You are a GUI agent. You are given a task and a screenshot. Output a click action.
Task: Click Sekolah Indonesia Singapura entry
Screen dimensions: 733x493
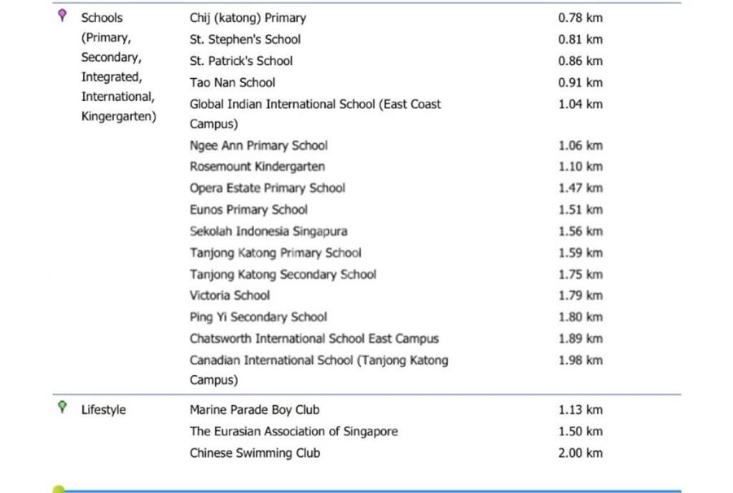click(x=268, y=231)
